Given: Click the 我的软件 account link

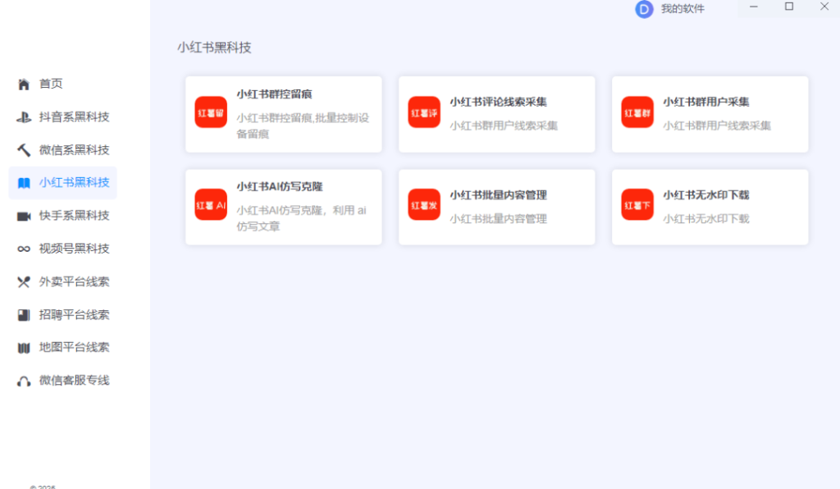Looking at the screenshot, I should [681, 10].
